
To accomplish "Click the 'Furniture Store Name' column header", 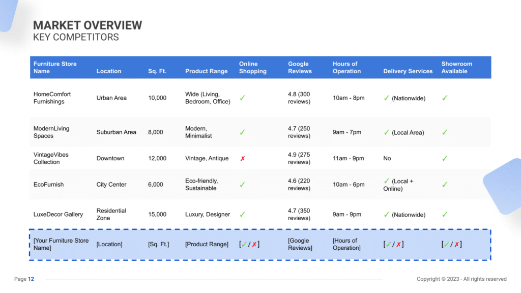I will [x=55, y=68].
